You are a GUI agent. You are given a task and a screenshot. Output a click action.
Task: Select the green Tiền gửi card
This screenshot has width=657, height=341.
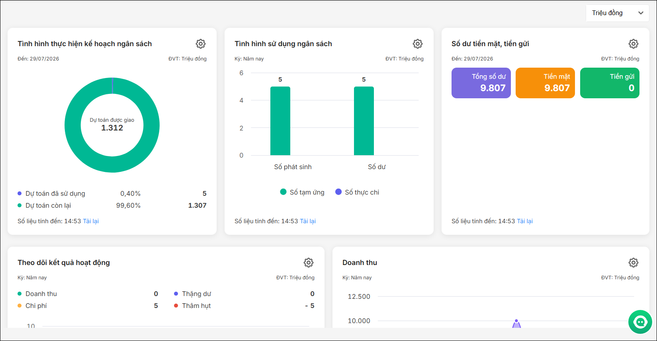point(610,83)
